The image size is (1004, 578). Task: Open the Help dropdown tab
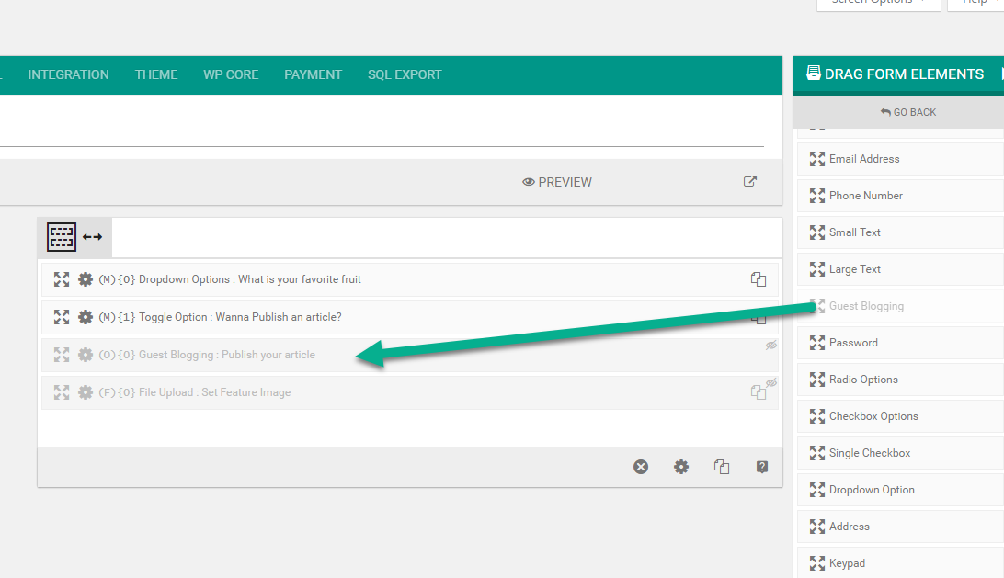point(975,3)
